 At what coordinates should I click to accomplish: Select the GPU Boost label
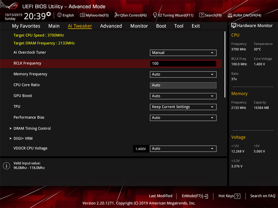[23, 96]
